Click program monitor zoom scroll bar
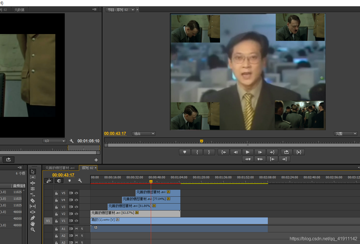Viewport: 360px width, 244px height. (248, 145)
